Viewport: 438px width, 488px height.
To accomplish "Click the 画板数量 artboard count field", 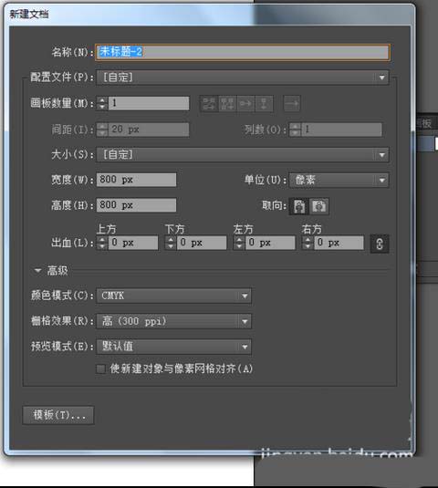I will (149, 103).
